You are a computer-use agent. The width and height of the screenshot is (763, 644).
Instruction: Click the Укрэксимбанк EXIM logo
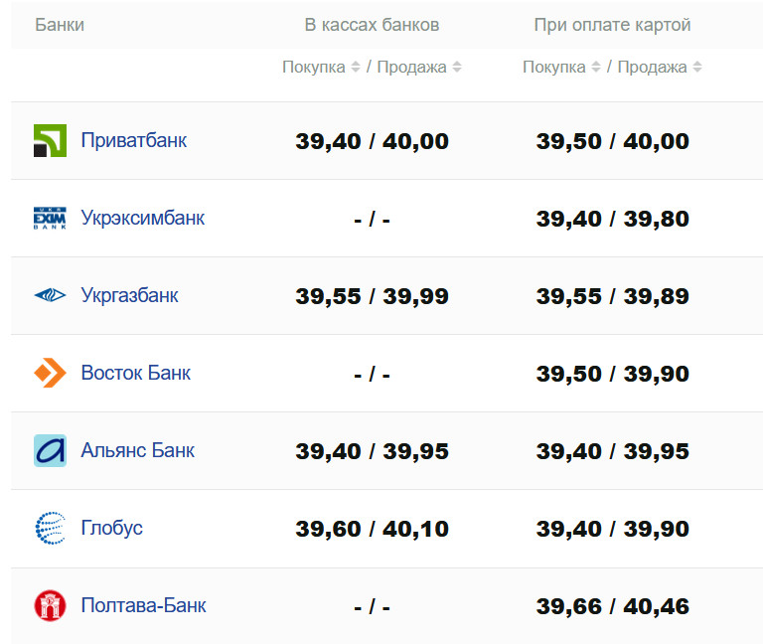click(x=50, y=219)
